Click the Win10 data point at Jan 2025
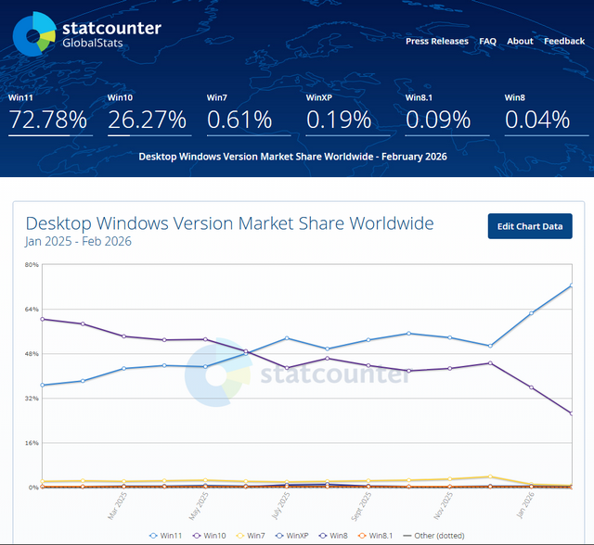This screenshot has width=594, height=545. point(42,319)
